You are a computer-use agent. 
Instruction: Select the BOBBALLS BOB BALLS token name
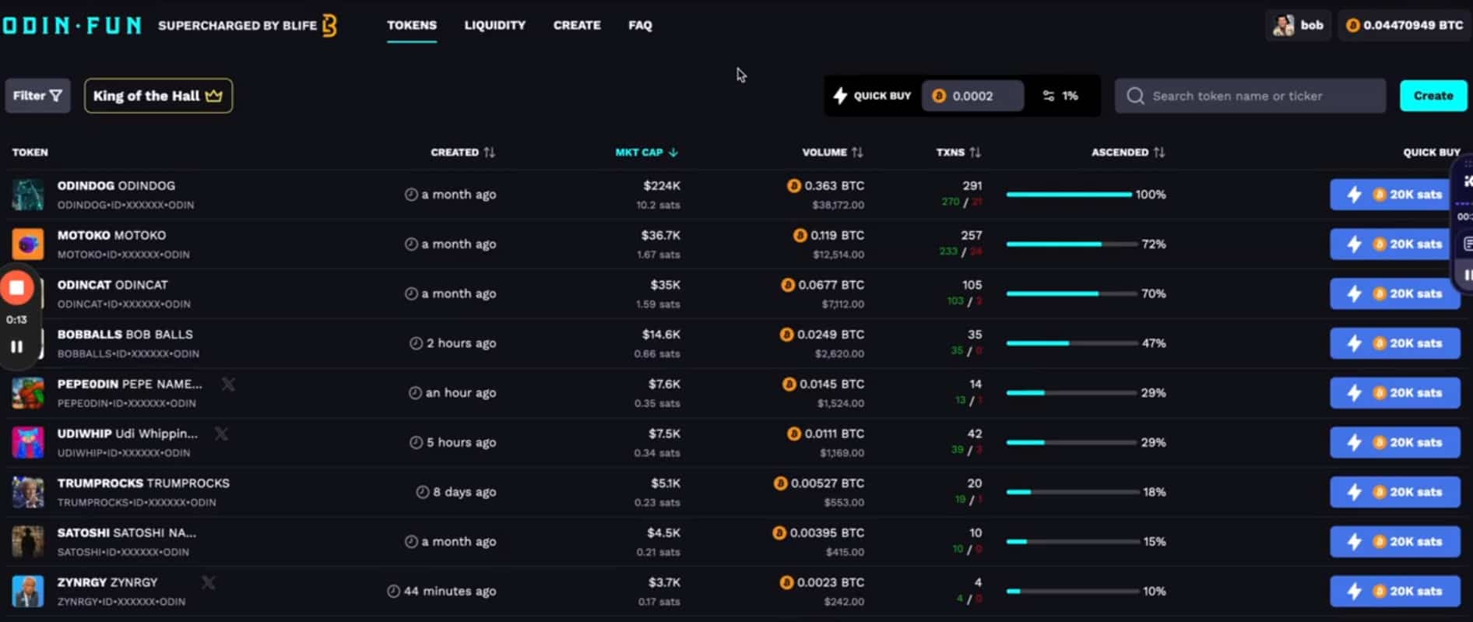pyautogui.click(x=125, y=335)
